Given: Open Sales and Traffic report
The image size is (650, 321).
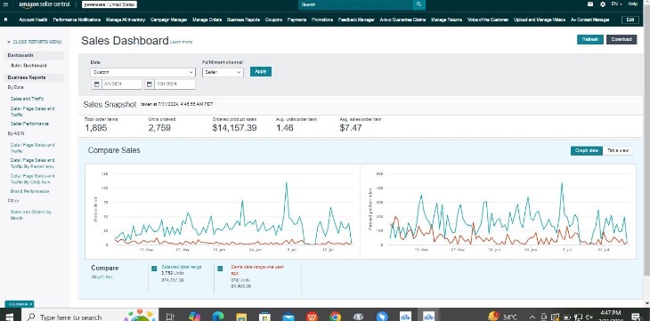Looking at the screenshot, I should click(27, 99).
